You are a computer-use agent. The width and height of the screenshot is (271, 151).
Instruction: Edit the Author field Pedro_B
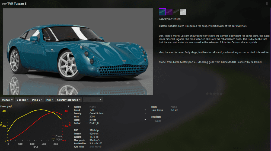click(x=94, y=123)
